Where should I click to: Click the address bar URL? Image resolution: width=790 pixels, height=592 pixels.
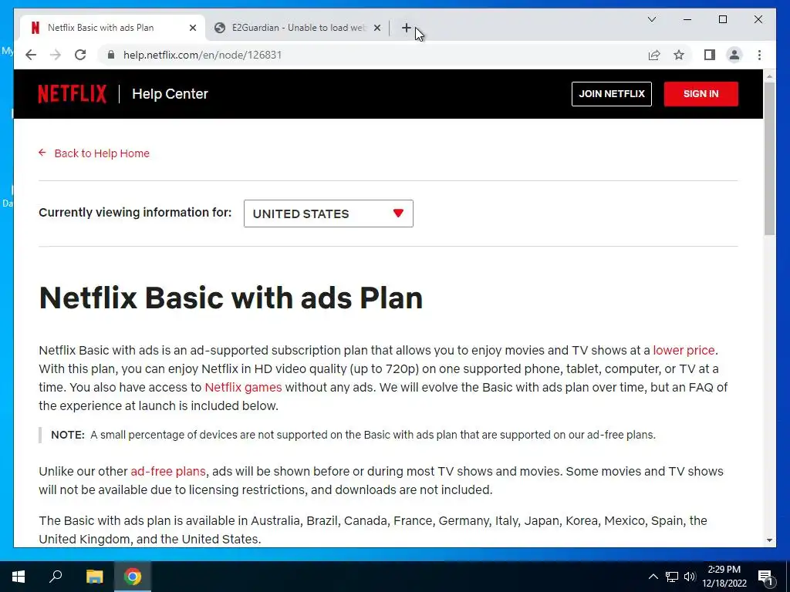pos(203,55)
